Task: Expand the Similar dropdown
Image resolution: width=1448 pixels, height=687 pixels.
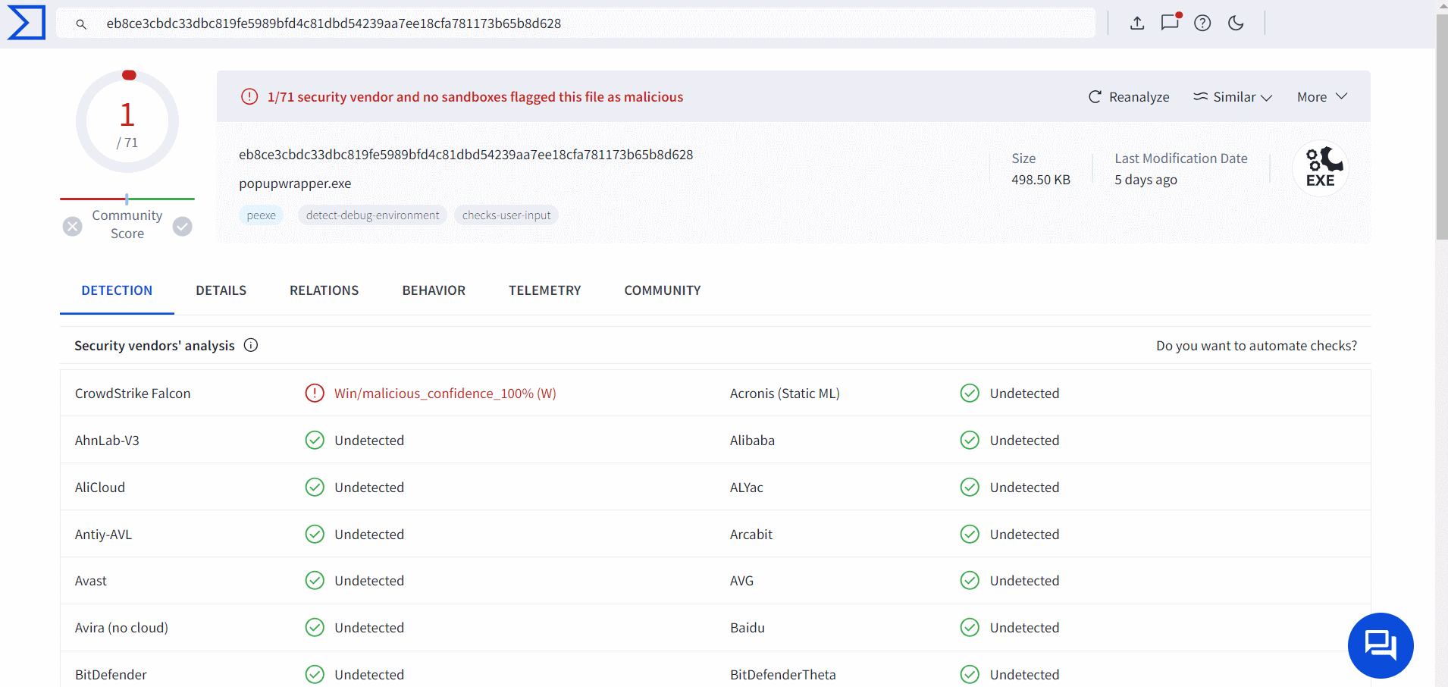Action: tap(1233, 97)
